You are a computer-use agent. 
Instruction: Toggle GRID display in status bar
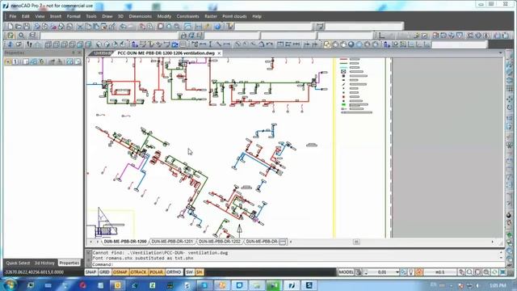coord(104,272)
